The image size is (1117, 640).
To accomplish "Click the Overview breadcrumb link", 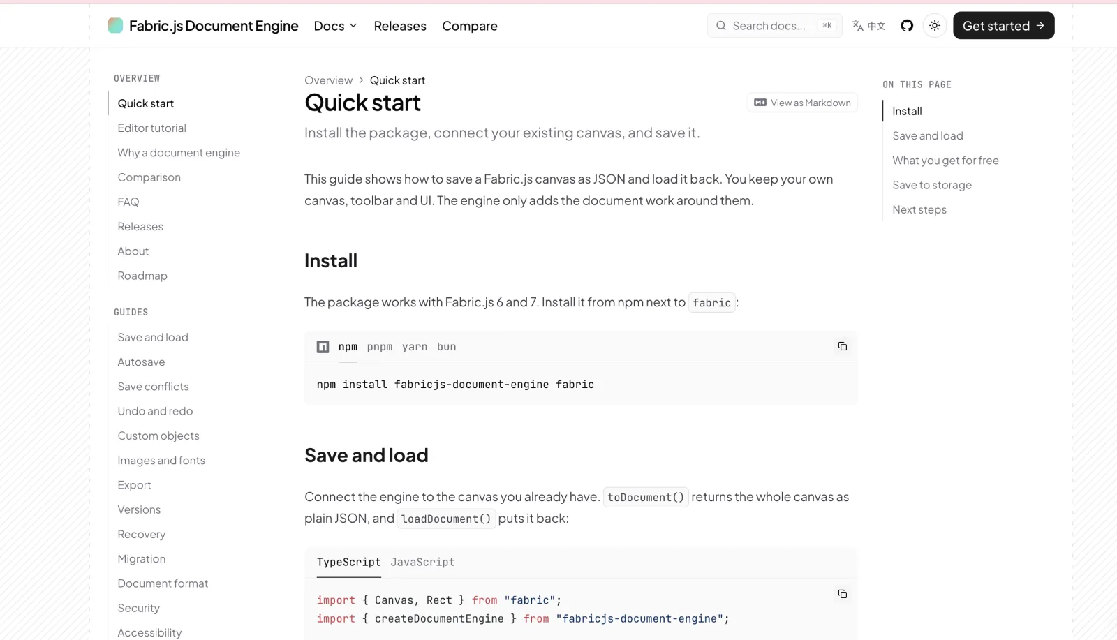I will coord(328,80).
